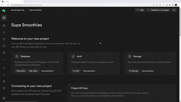Viewport: 181px width, 102px height.
Task: Click the Supabase lightning logo
Action: click(4, 11)
